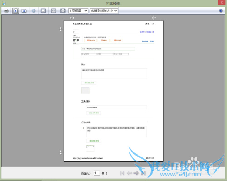
Task: Click the jingyan.baidu.com footer URL text
Action: [x=88, y=158]
